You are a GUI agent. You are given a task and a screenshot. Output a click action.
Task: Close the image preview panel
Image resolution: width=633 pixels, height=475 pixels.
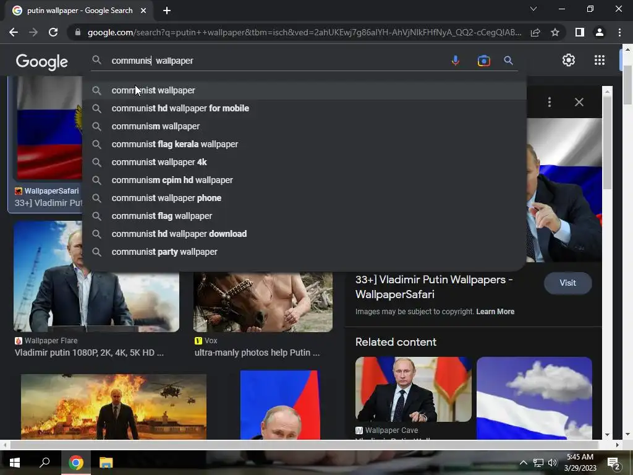tap(579, 102)
